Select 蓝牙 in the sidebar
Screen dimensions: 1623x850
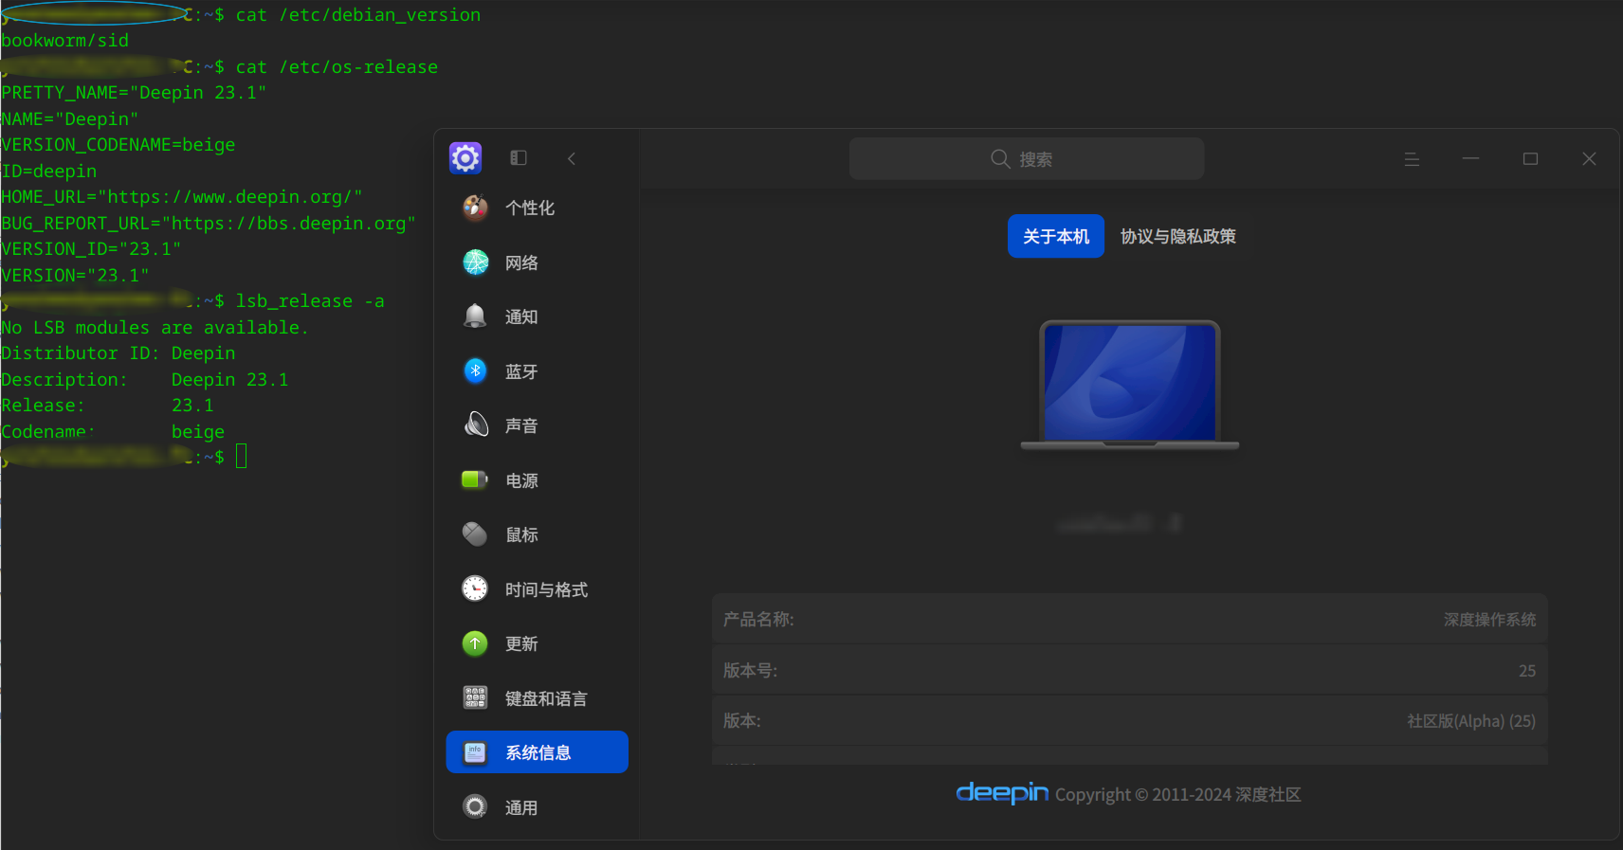538,371
